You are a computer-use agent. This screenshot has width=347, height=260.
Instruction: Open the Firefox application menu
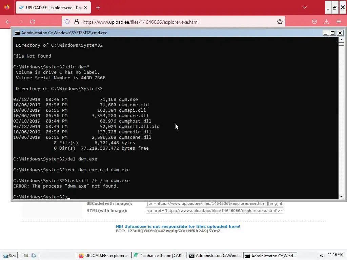point(339,22)
